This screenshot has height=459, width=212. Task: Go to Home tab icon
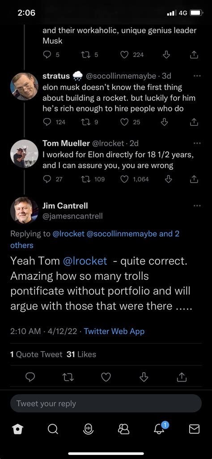(x=17, y=429)
